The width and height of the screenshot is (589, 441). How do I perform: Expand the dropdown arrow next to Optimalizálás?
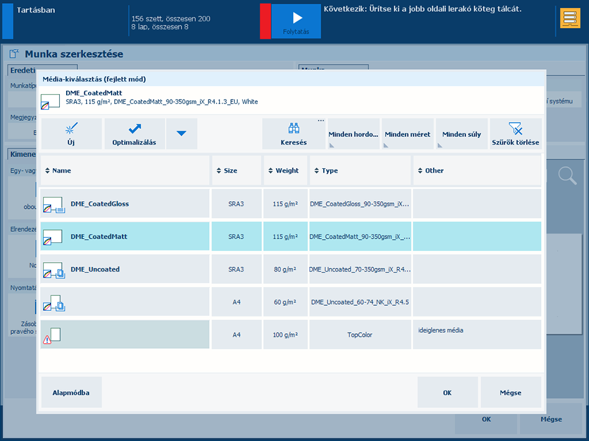point(182,134)
